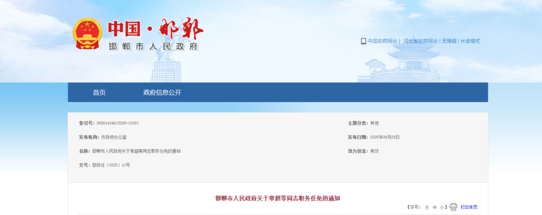
Task: Click the dark red article title heading
Action: click(x=278, y=198)
